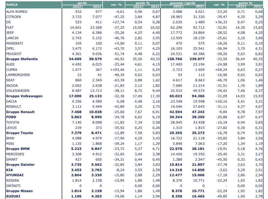Select the 'Gruppo Stellantis' group label
Image resolution: width=268 pixels, height=199 pixels.
(x=22, y=59)
